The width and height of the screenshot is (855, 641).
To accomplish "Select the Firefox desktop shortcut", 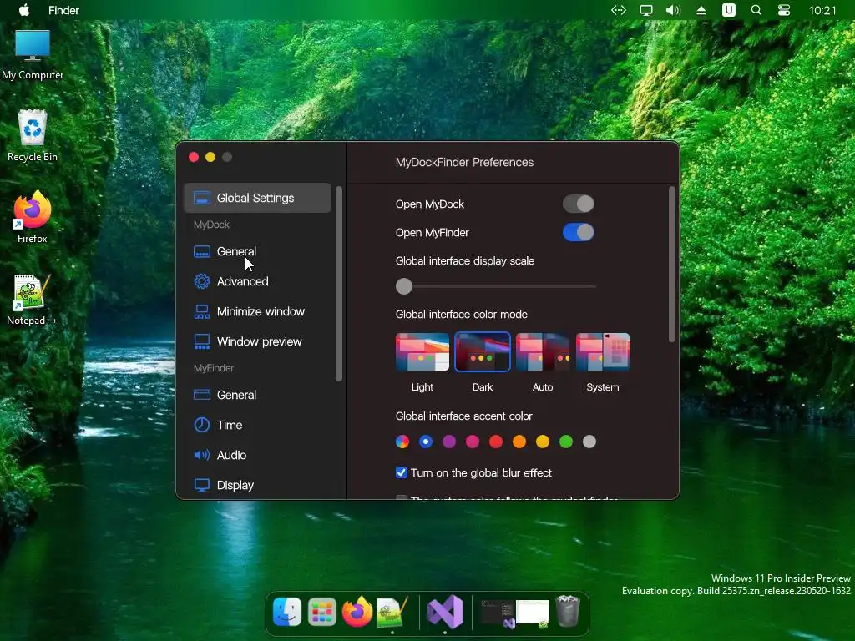I will (33, 217).
